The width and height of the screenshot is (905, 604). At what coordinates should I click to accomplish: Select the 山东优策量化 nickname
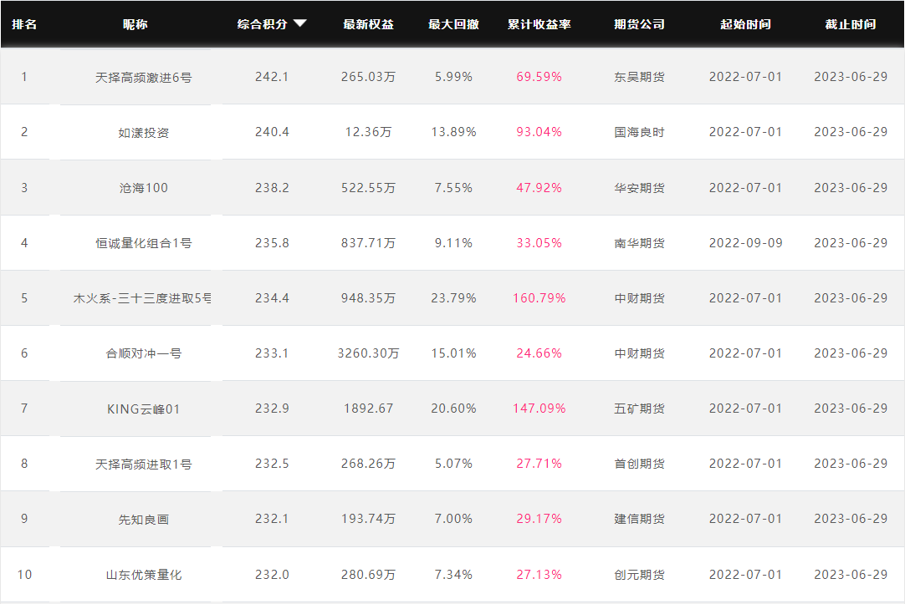pos(143,575)
